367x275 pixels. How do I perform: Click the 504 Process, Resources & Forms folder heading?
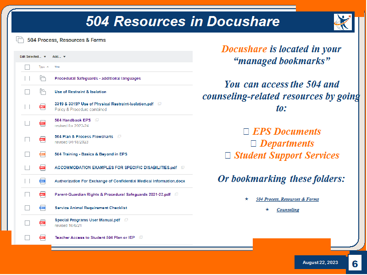point(67,40)
